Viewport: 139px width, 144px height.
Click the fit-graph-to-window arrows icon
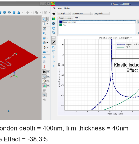[x=54, y=24]
